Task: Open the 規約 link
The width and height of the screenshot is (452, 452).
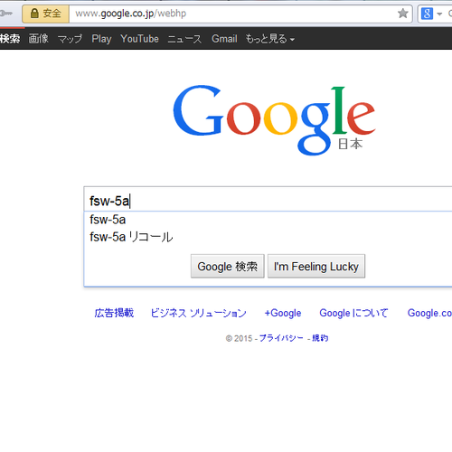Action: [320, 338]
